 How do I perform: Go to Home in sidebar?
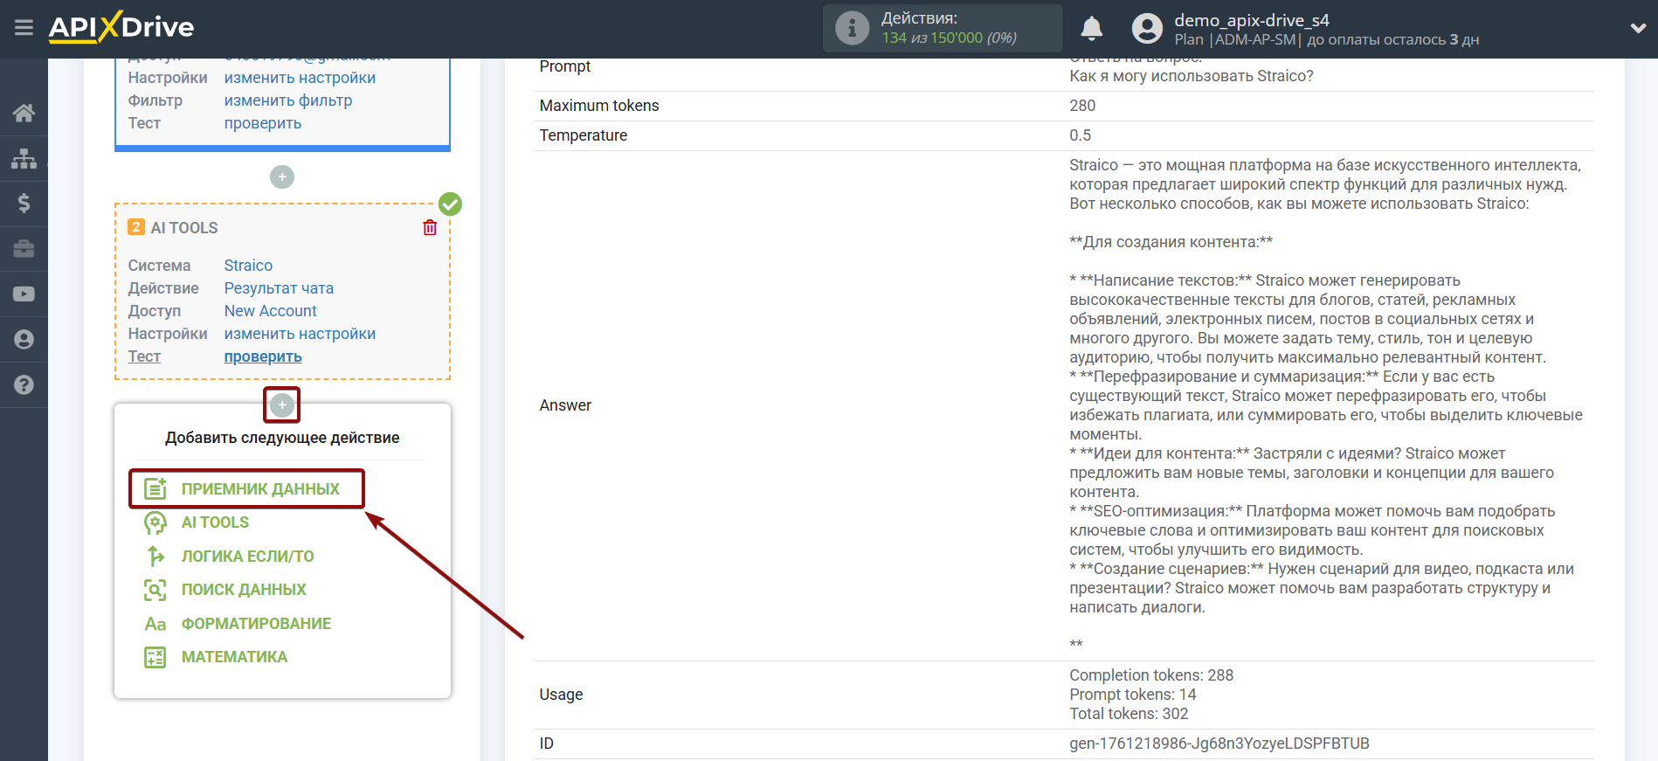tap(24, 113)
